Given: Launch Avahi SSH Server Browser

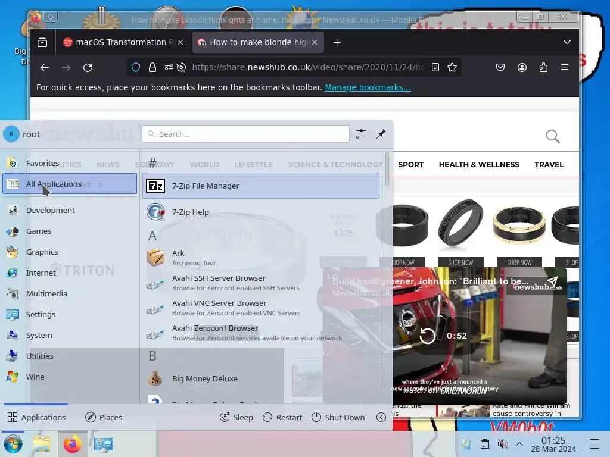Looking at the screenshot, I should [261, 283].
